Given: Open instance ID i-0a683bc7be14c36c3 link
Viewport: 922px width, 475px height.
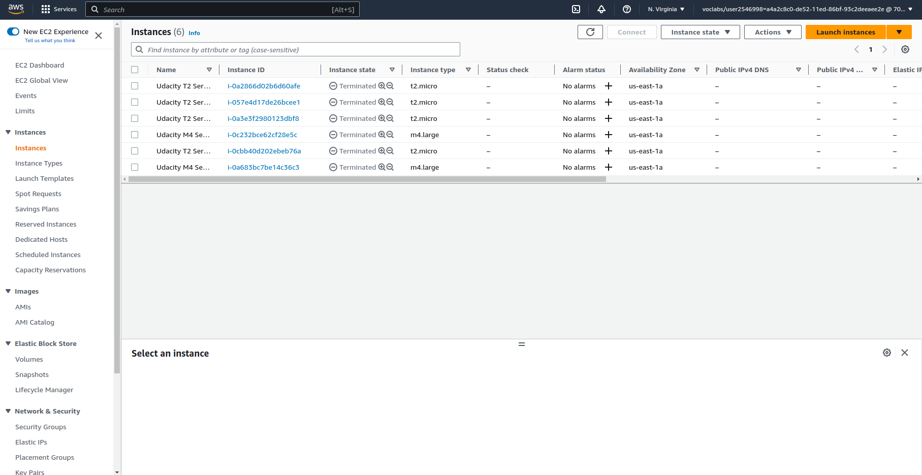Looking at the screenshot, I should [263, 167].
